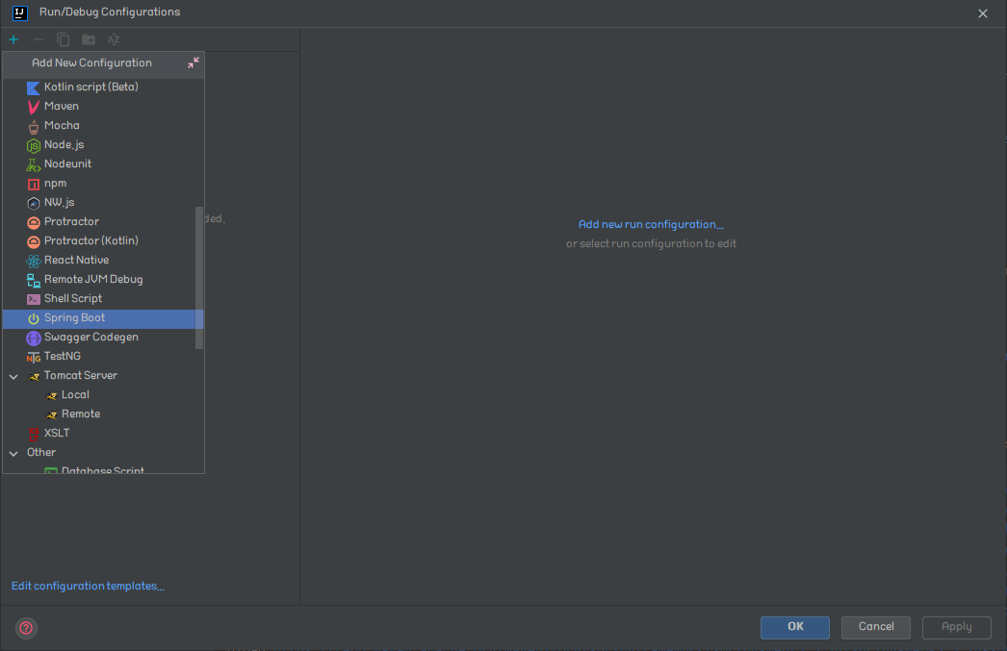Click the Swagger Codegen icon
This screenshot has width=1007, height=651.
34,338
